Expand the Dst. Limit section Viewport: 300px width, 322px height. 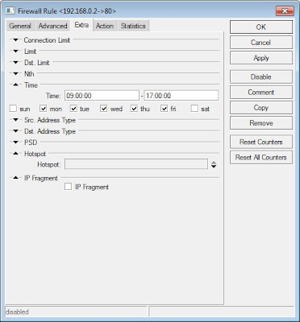pyautogui.click(x=16, y=63)
